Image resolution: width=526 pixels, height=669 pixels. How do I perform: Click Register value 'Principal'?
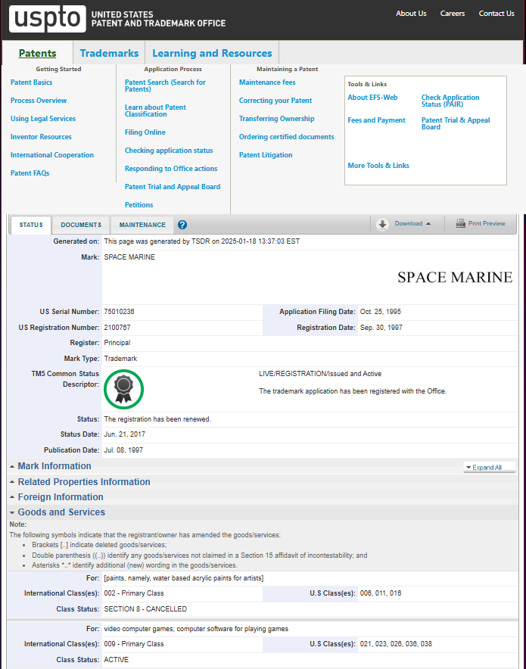[117, 343]
